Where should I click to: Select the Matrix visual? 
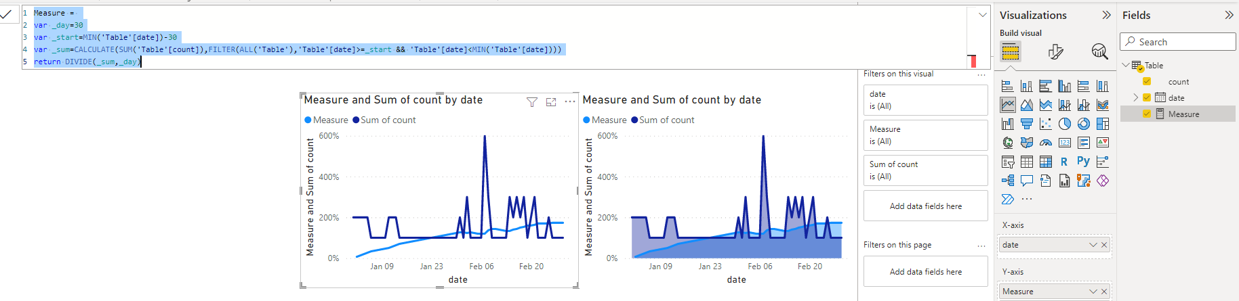[x=1046, y=162]
